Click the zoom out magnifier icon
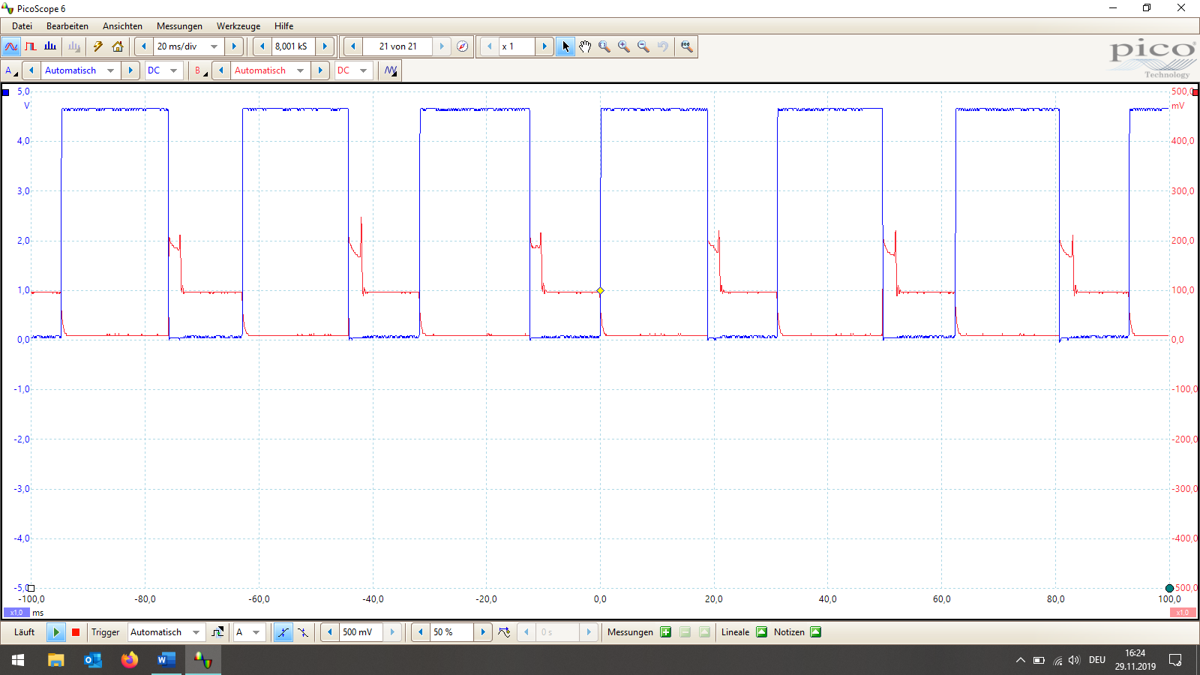 pos(643,46)
